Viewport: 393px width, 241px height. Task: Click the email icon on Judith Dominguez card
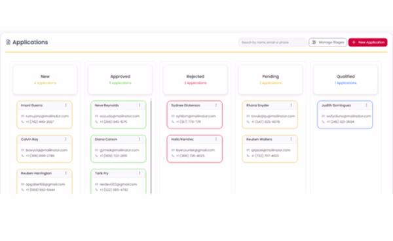(323, 116)
